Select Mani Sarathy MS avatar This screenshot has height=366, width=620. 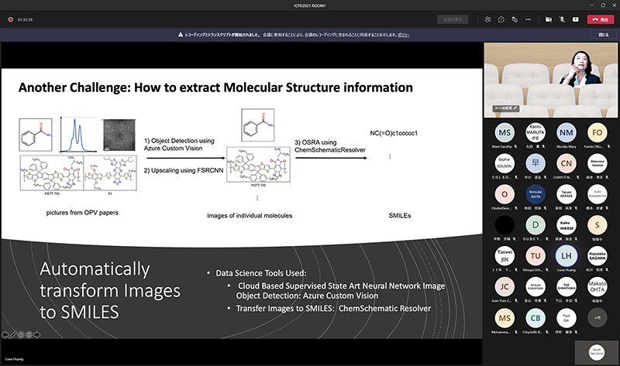505,132
